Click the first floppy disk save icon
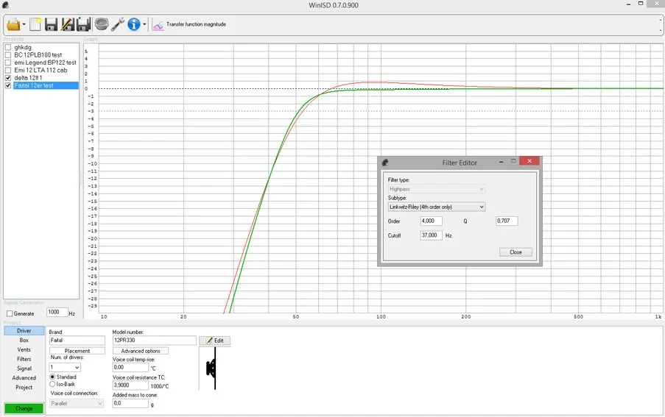This screenshot has height=417, width=665. click(51, 24)
